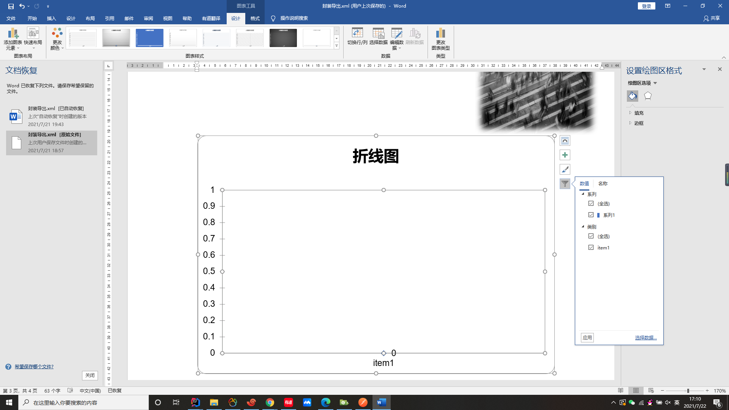Image resolution: width=729 pixels, height=410 pixels.
Task: Open Google Chrome from taskbar
Action: click(270, 402)
